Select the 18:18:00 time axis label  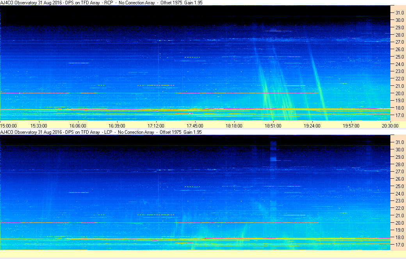point(234,126)
